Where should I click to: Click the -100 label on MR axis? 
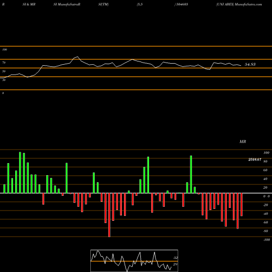click(267, 240)
